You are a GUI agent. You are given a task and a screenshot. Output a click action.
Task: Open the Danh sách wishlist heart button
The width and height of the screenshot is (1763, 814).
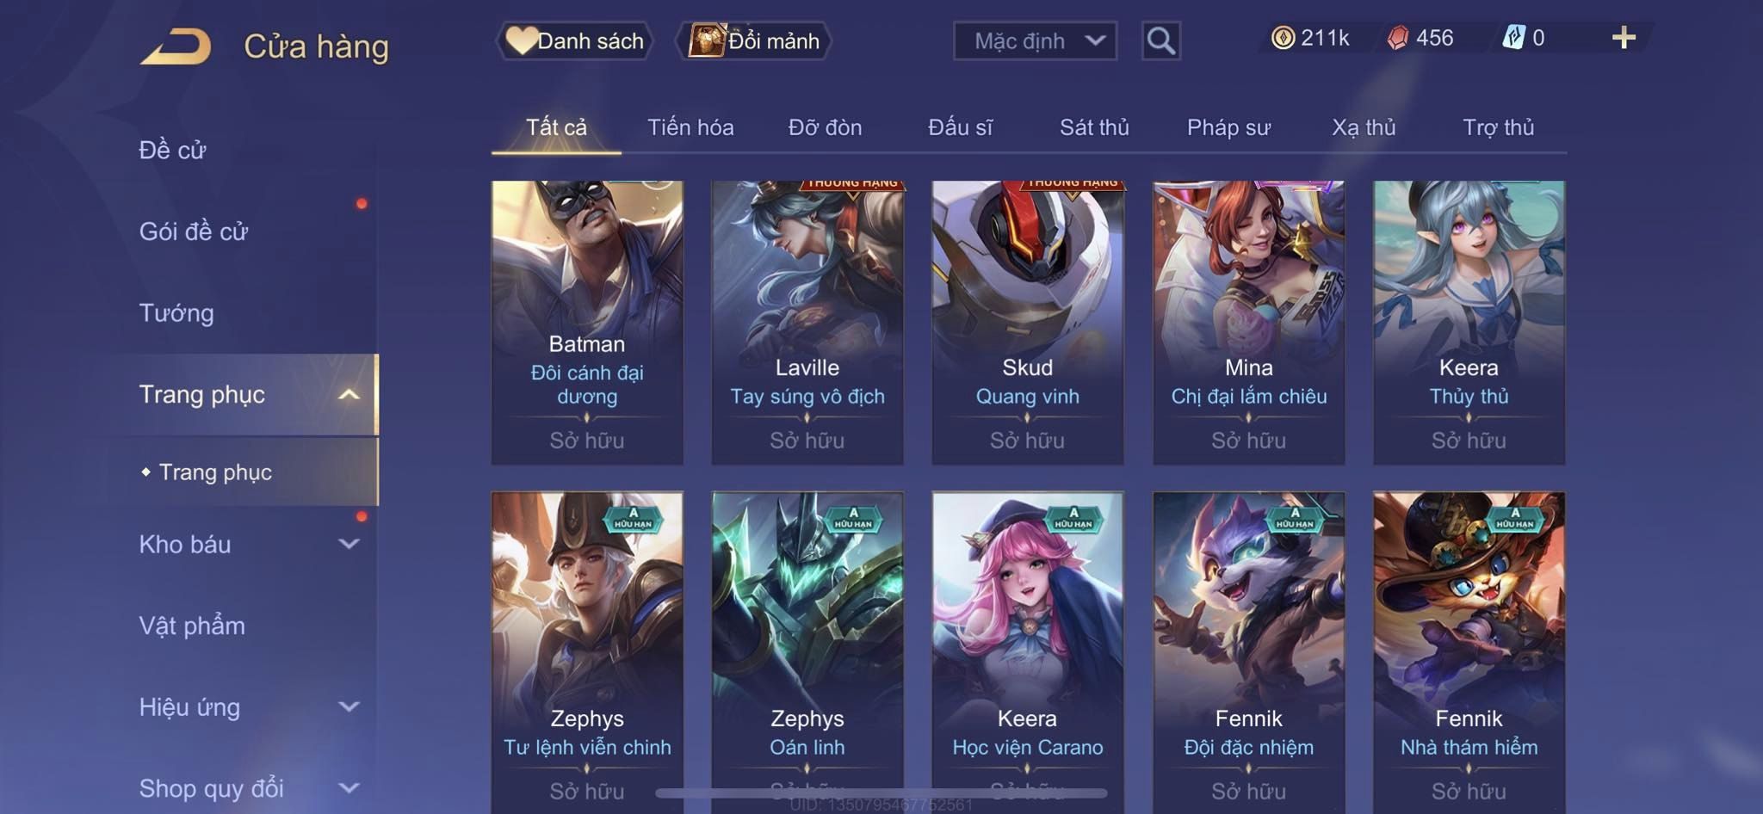click(574, 40)
